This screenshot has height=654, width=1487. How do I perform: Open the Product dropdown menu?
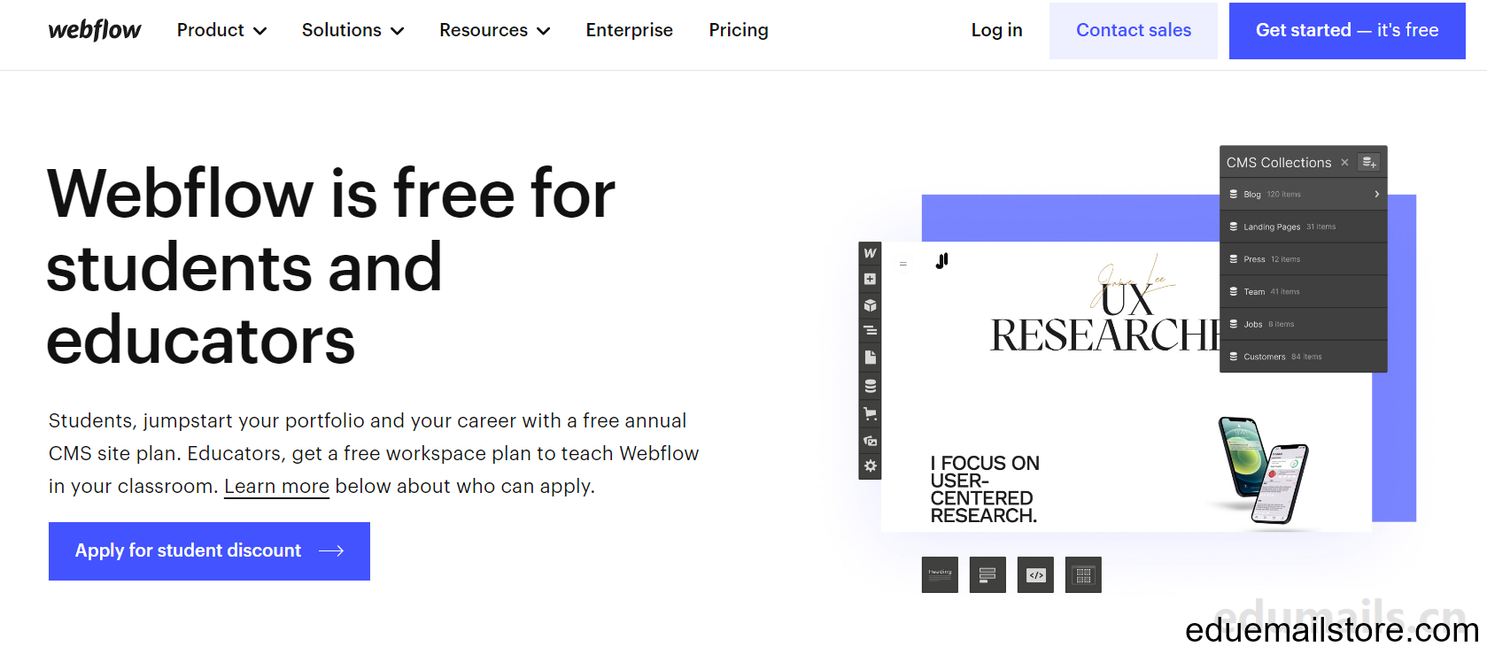coord(221,30)
